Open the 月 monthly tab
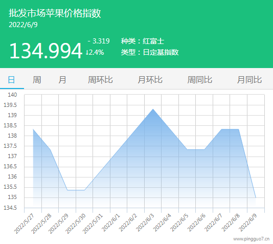 [62, 80]
